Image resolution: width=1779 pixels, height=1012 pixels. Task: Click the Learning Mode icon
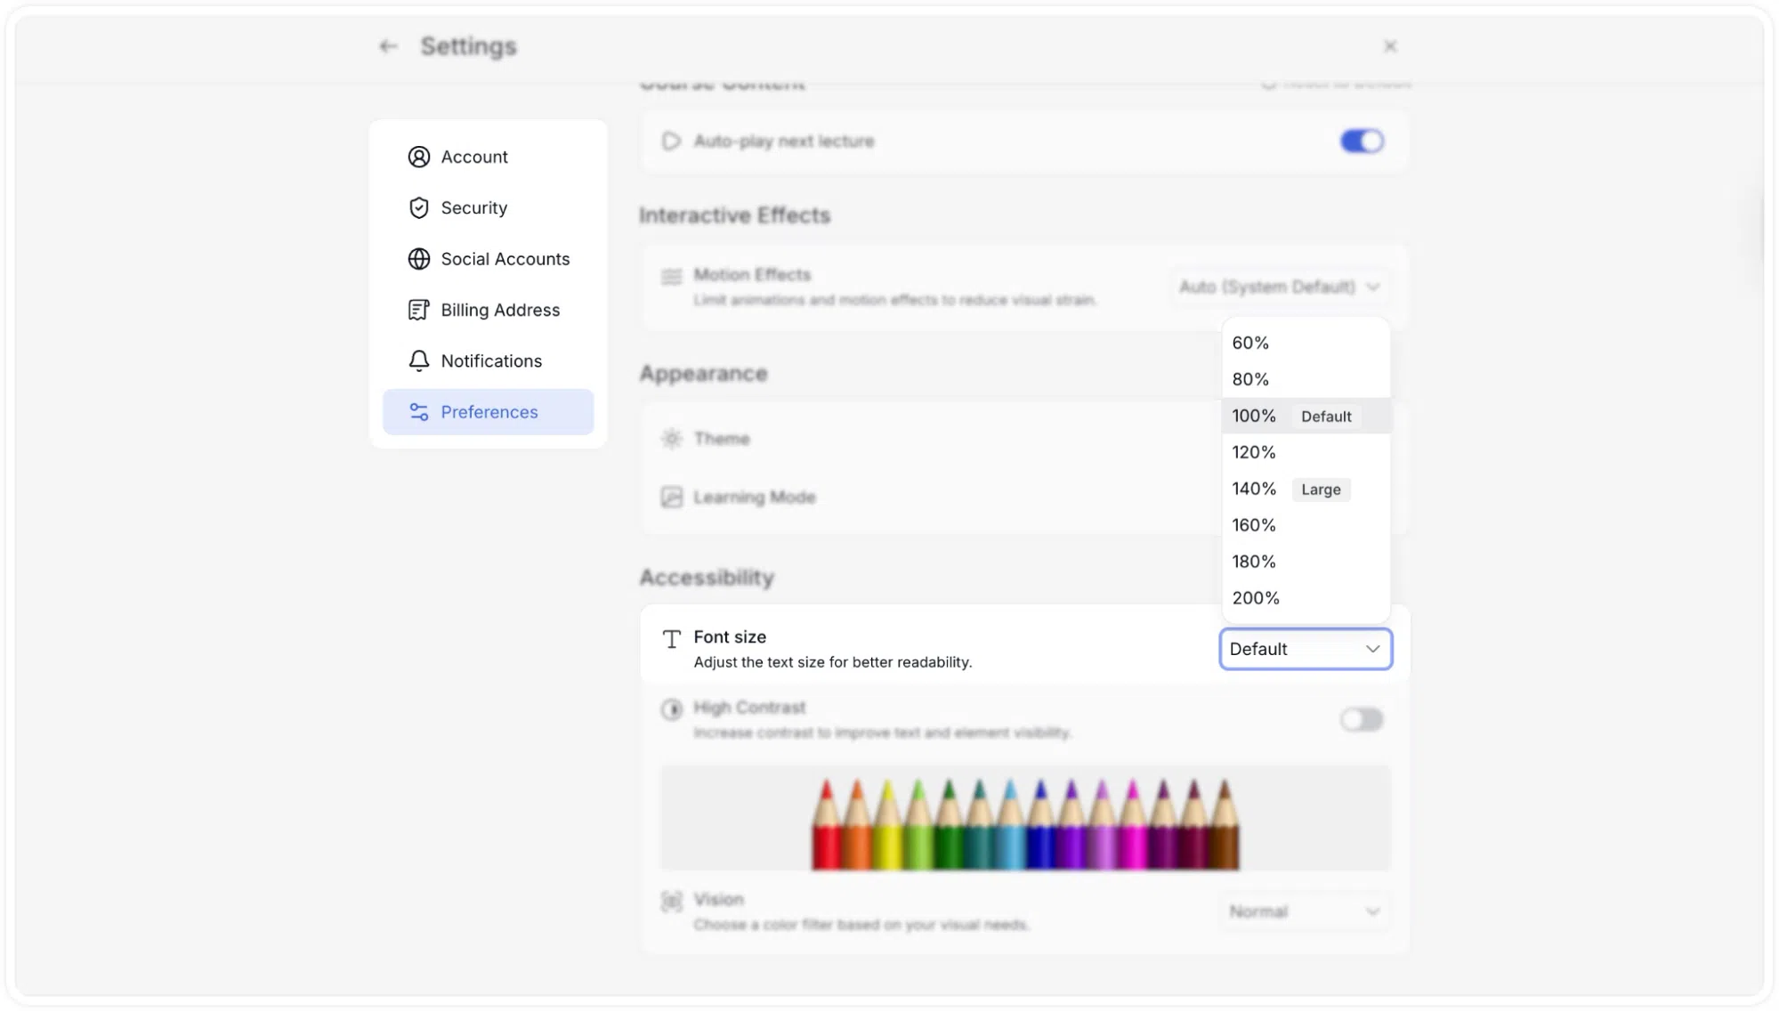coord(672,497)
